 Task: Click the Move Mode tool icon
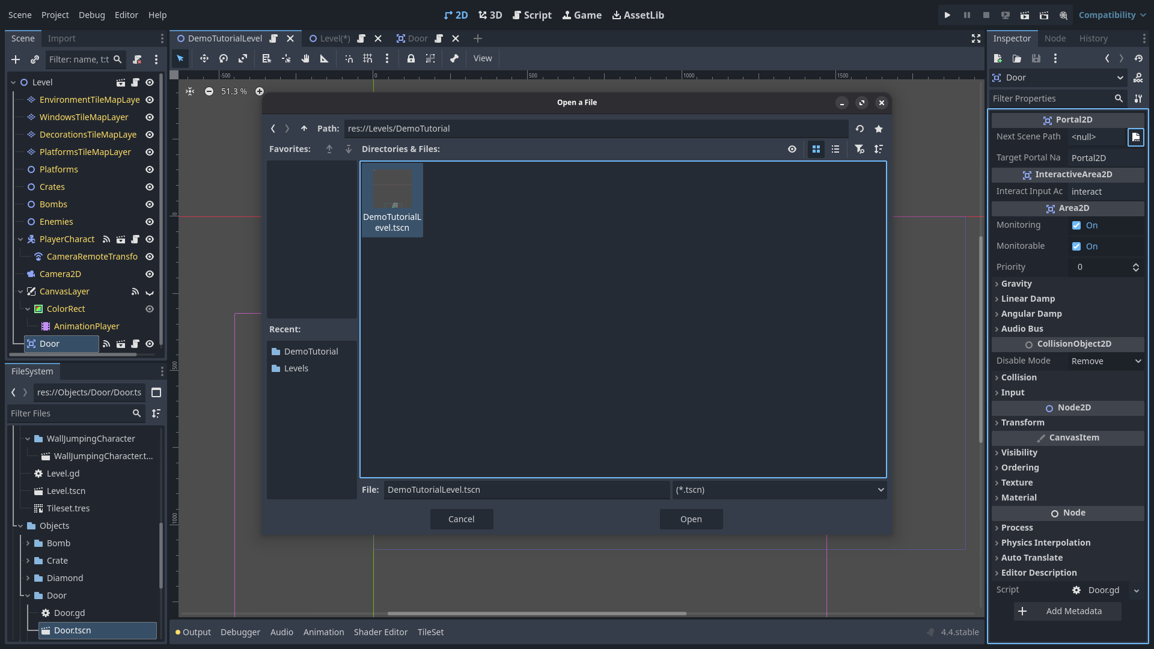click(204, 58)
